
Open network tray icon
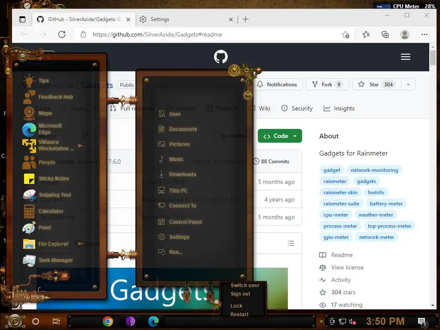point(342,321)
